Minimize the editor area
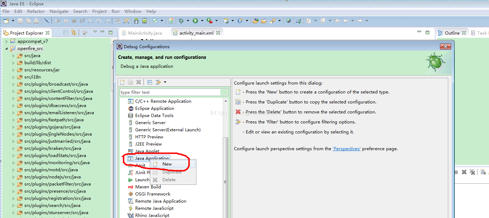Screen dimensions: 489x218 [419, 32]
